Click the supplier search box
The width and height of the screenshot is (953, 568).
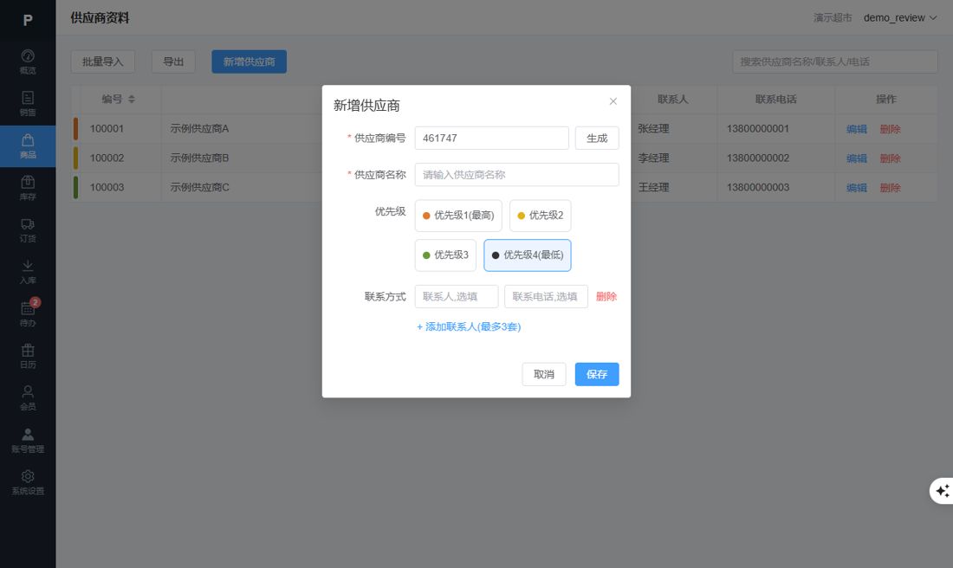[x=834, y=61]
